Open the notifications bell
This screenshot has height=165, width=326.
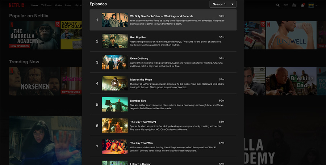click(302, 5)
